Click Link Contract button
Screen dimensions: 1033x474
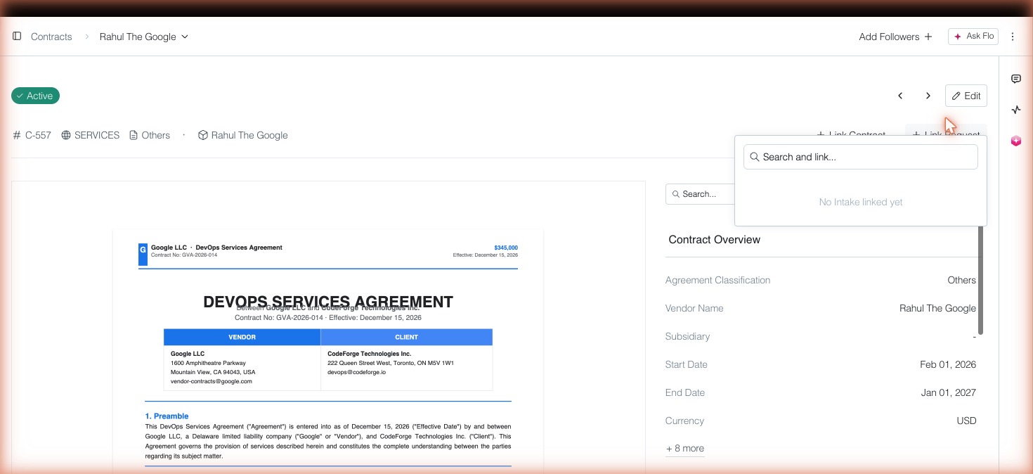[851, 134]
